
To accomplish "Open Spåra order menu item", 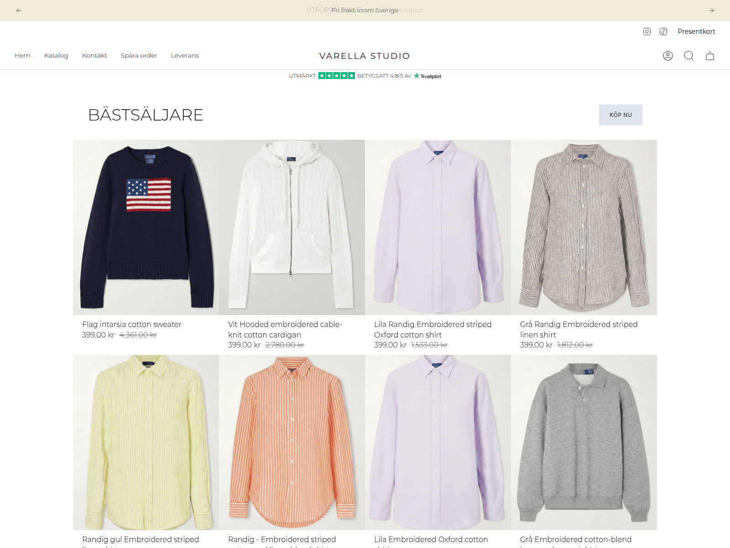I will pyautogui.click(x=139, y=55).
